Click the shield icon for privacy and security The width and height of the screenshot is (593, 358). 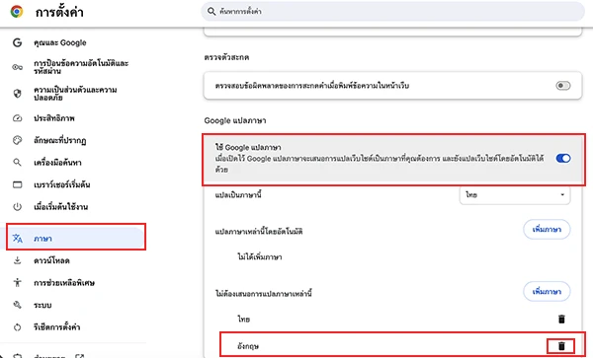click(17, 94)
